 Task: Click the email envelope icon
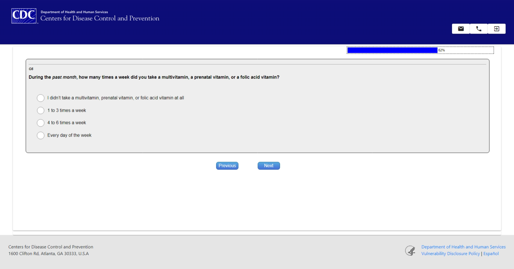click(x=461, y=29)
